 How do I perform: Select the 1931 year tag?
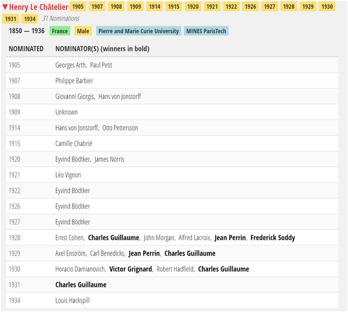click(x=10, y=19)
